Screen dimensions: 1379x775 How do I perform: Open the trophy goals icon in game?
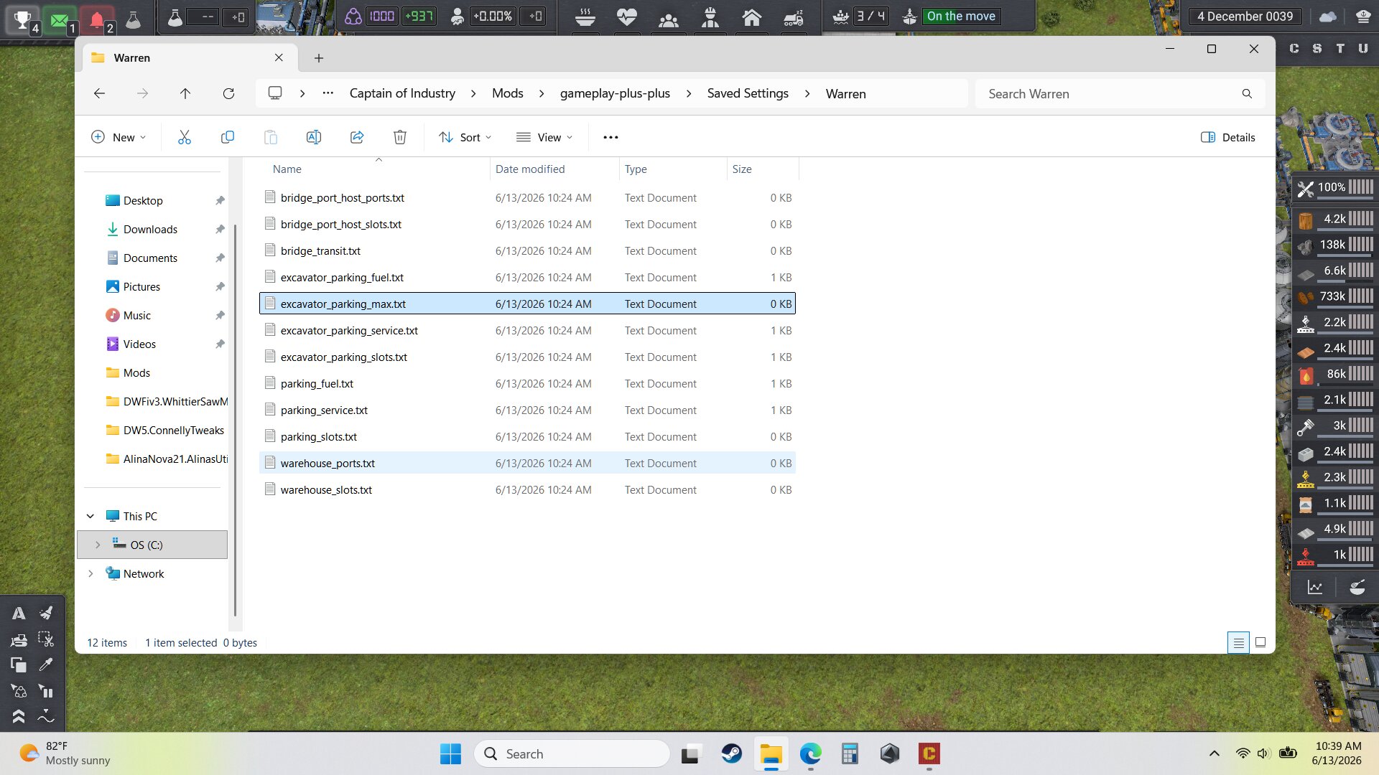coord(23,19)
